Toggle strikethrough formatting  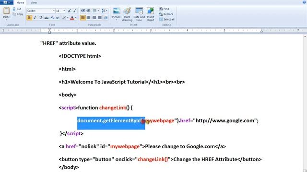coord(47,18)
